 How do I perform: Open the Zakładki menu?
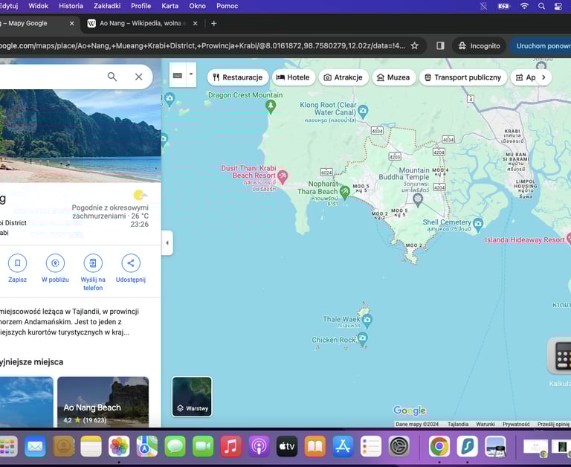pos(107,6)
